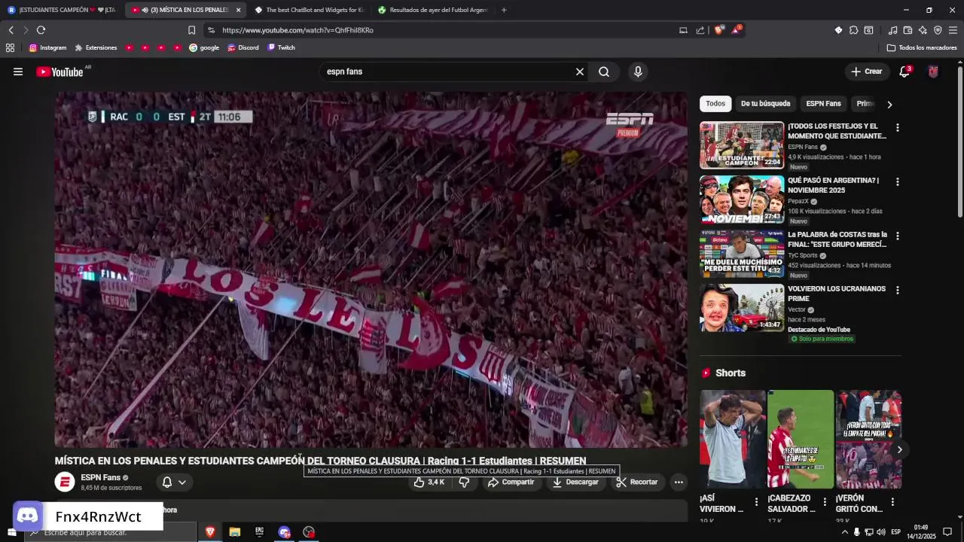Open the browser extensions puzzle icon

click(853, 30)
